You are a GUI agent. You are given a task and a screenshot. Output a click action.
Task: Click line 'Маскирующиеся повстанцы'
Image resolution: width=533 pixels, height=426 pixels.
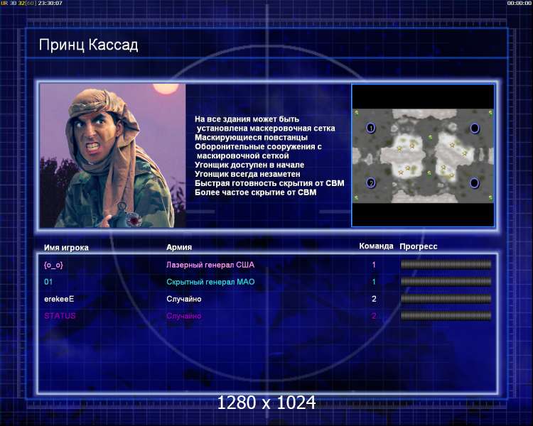251,138
